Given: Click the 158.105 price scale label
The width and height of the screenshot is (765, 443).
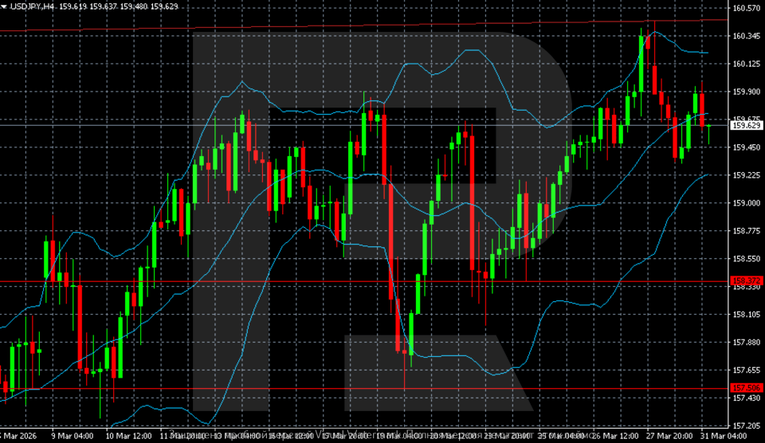Looking at the screenshot, I should (746, 314).
